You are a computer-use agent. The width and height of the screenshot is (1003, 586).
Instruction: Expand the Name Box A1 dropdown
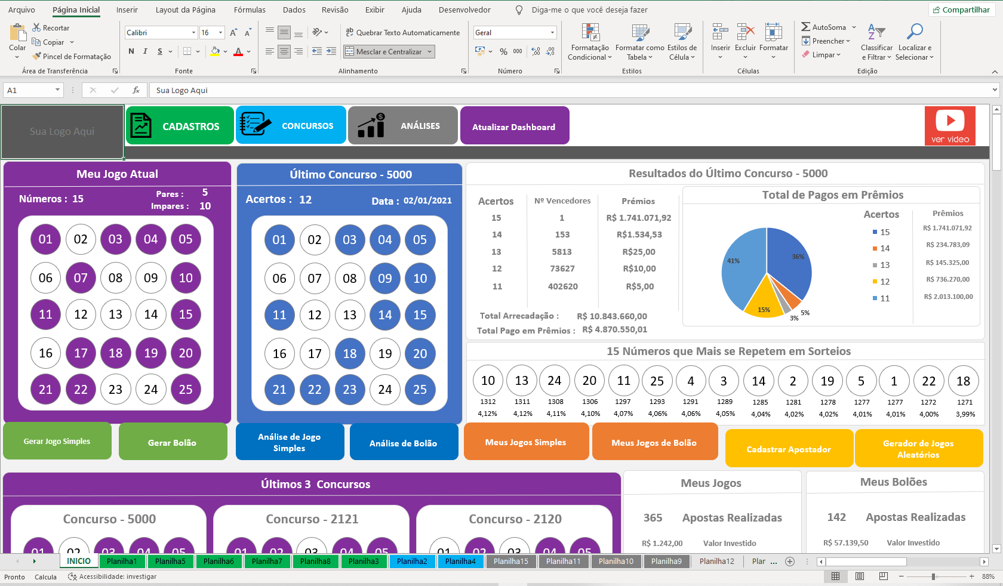point(57,90)
